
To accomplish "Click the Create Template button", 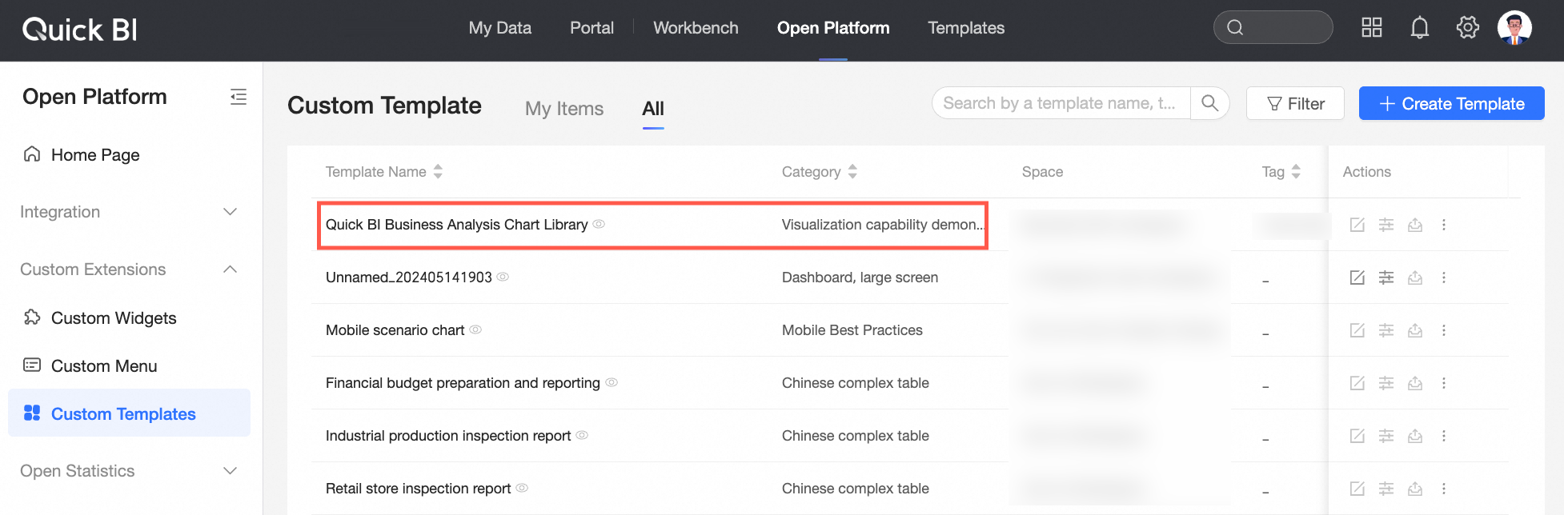I will click(1451, 103).
